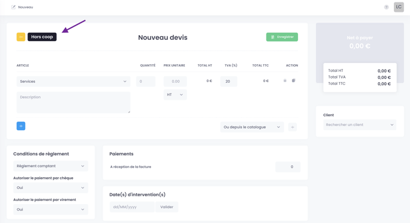
Task: Click the Hors coop badge
Action: (42, 37)
